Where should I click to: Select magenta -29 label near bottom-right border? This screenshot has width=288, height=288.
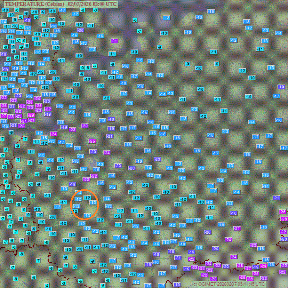pyautogui.click(x=263, y=266)
